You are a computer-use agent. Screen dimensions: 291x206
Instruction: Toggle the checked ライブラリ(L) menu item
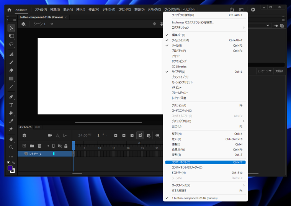point(205,72)
